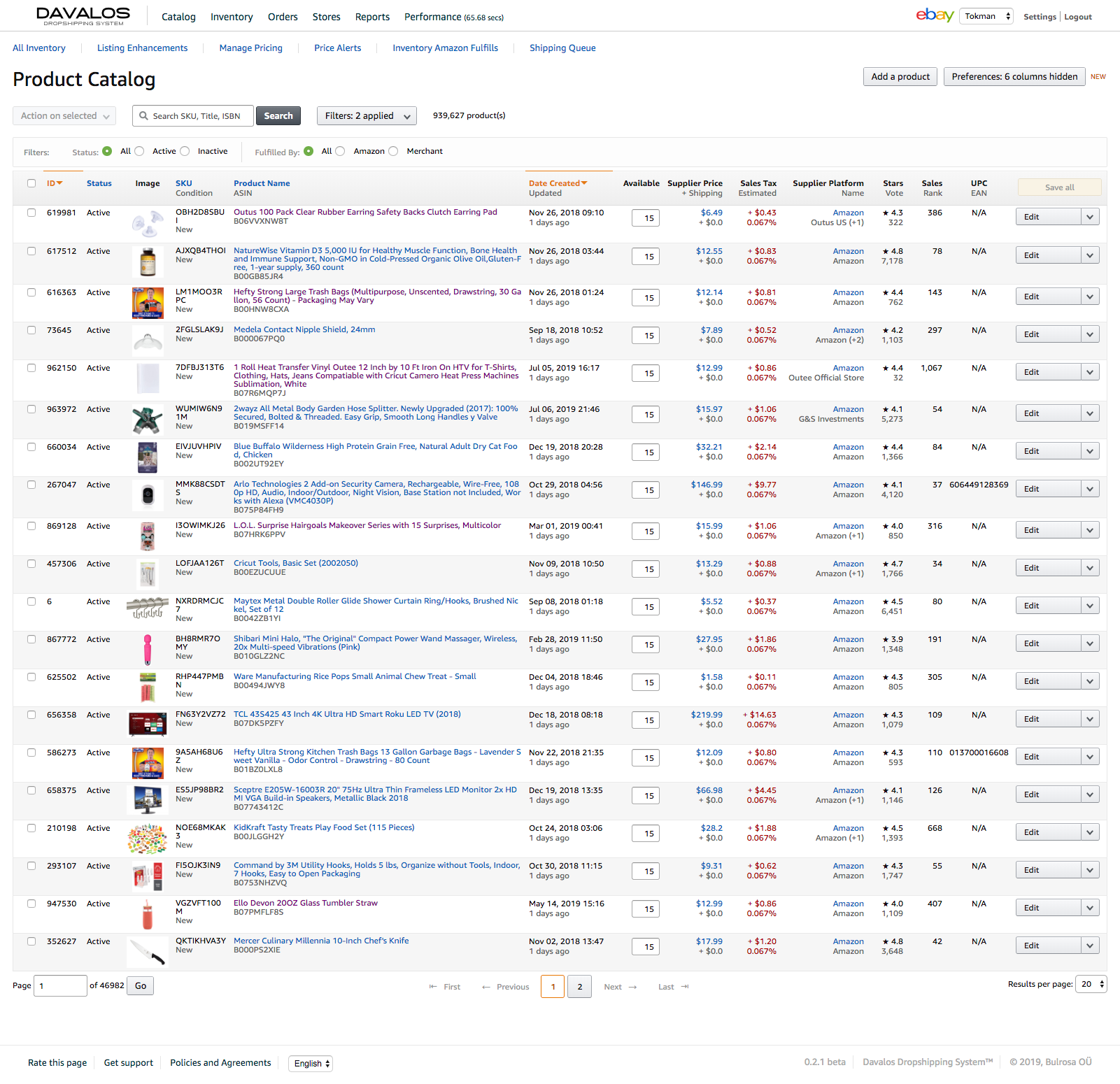Click the search magnifier icon in SKU field
The image size is (1120, 1084).
pyautogui.click(x=143, y=116)
